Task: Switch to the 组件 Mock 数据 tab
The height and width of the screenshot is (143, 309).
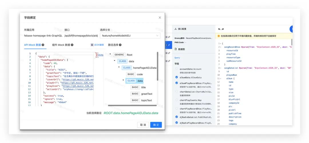Action: tap(61, 45)
